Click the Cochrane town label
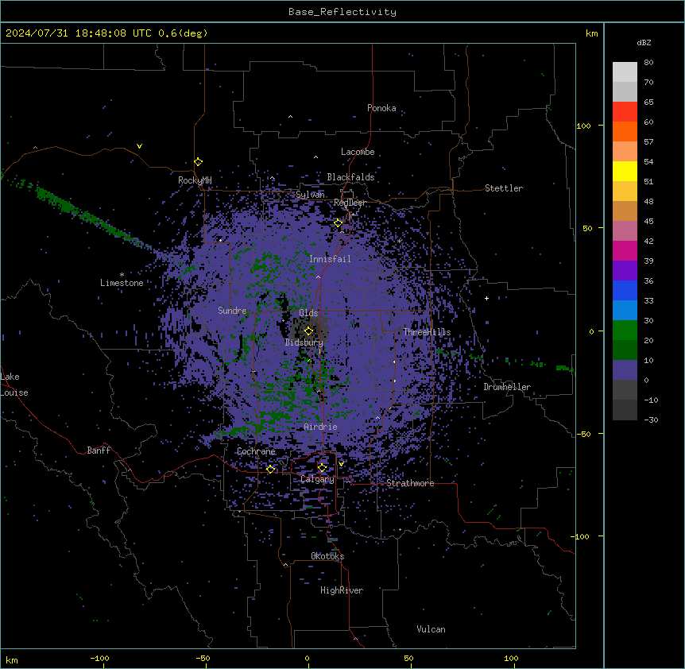This screenshot has height=669, width=685. 256,451
